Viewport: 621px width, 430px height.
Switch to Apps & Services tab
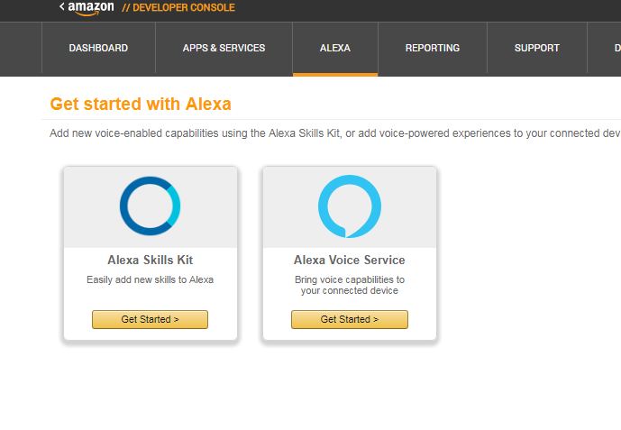coord(224,48)
